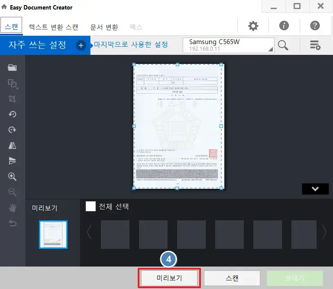Minimize the Easy Document Creator window
Image resolution: width=333 pixels, height=289 pixels.
(x=274, y=6)
